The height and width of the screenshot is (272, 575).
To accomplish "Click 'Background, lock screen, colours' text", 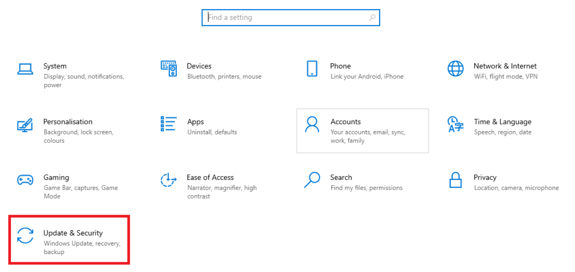I will (78, 136).
